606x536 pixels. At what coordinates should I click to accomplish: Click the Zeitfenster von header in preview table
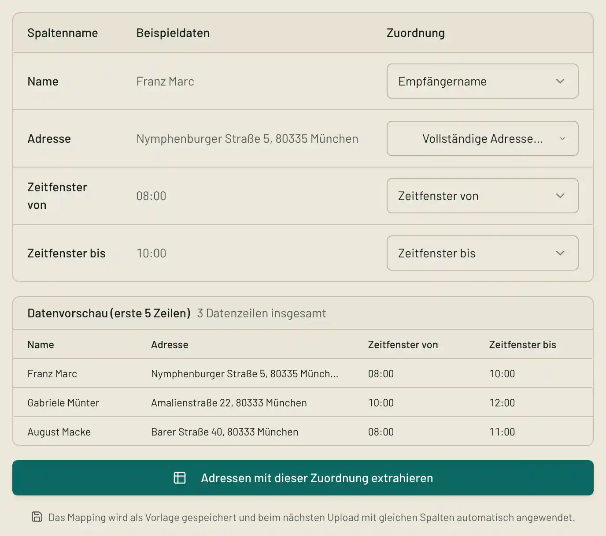pos(403,345)
